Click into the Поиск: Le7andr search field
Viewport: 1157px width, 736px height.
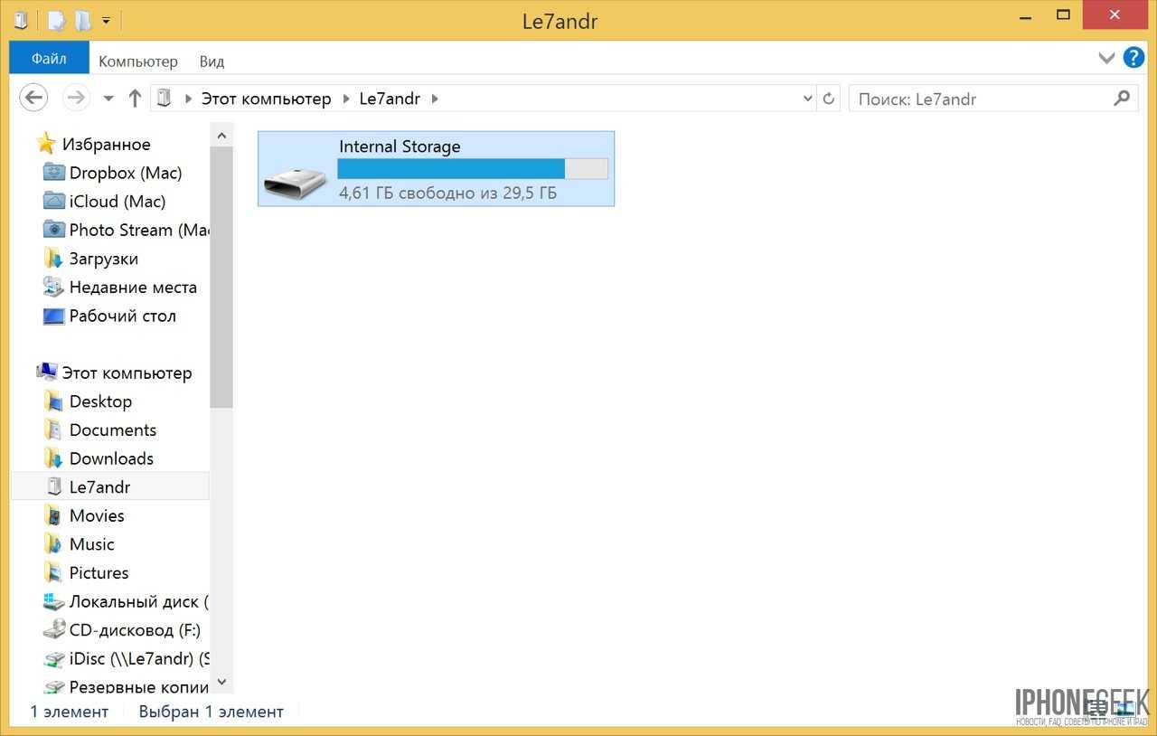coord(976,99)
